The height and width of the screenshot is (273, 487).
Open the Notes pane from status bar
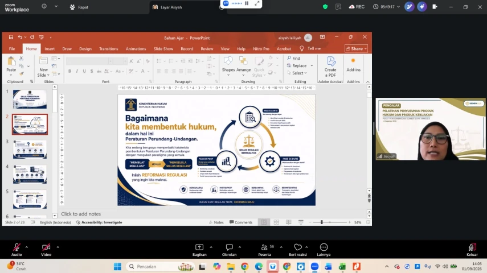click(216, 222)
